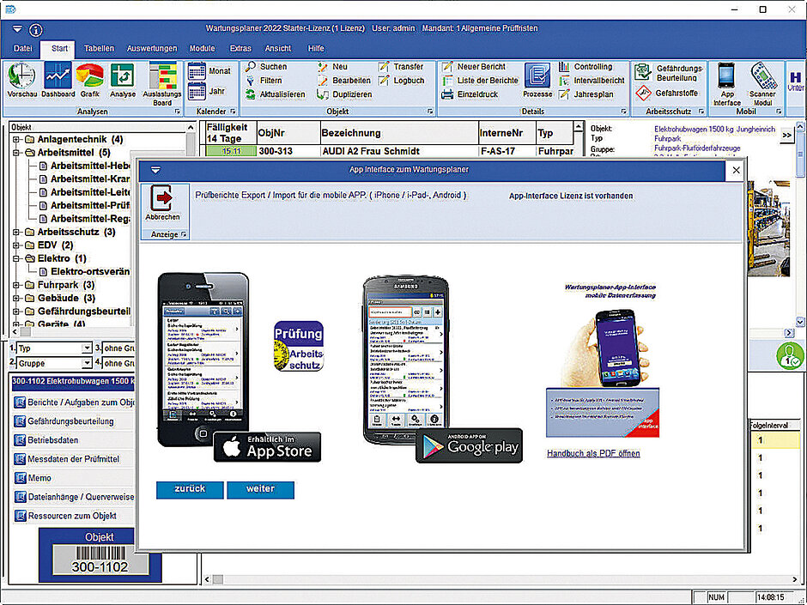The width and height of the screenshot is (807, 605).
Task: Open Gefahrstoffe in the Arbeitsschutz group
Action: [668, 93]
